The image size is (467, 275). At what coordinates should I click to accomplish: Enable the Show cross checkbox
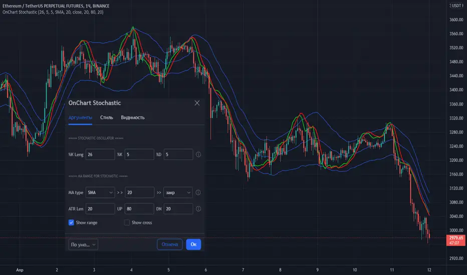[x=127, y=222]
